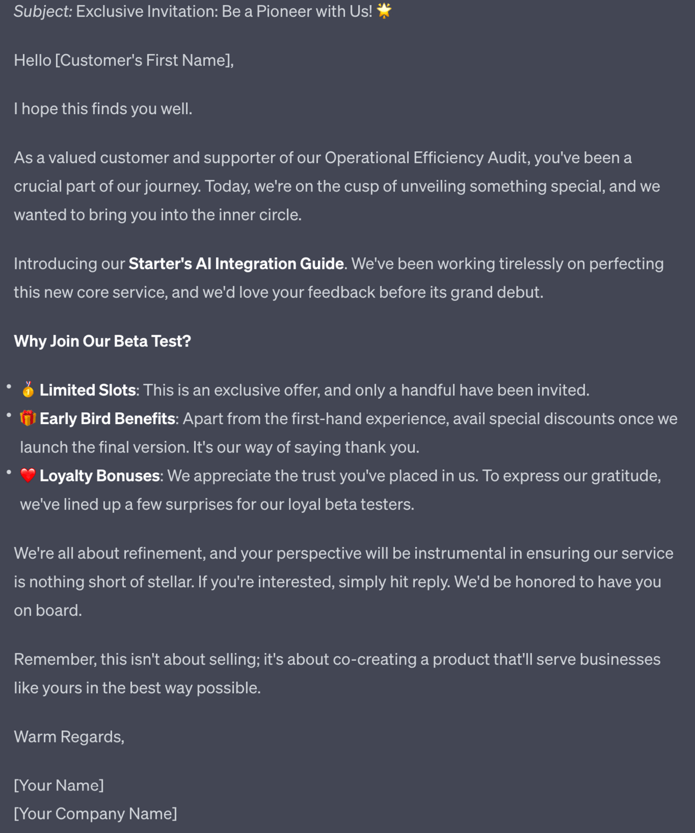Click the red heart emoji
The image size is (695, 833).
[x=28, y=475]
